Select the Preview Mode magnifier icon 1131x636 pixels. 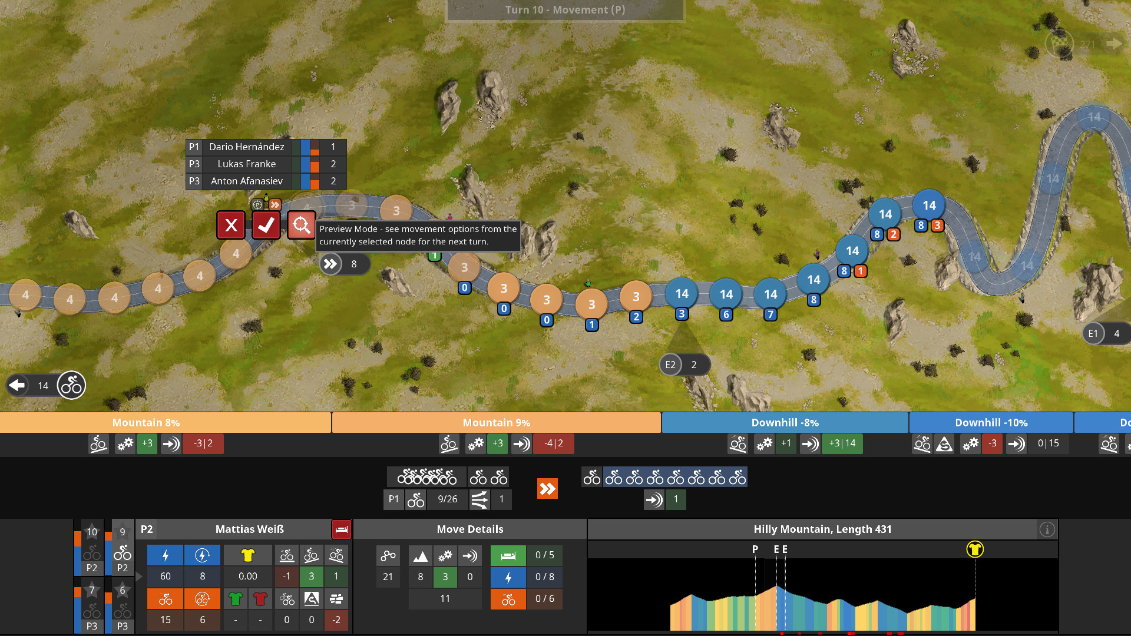pyautogui.click(x=302, y=225)
